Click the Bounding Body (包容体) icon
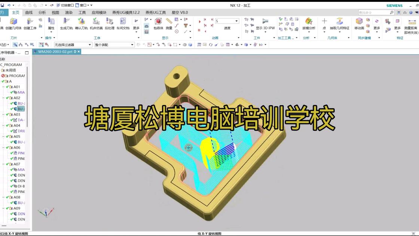Screen dimensions: 419x236 (158, 21)
